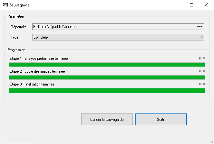Click the Étape 2 progress bar

tap(107, 77)
